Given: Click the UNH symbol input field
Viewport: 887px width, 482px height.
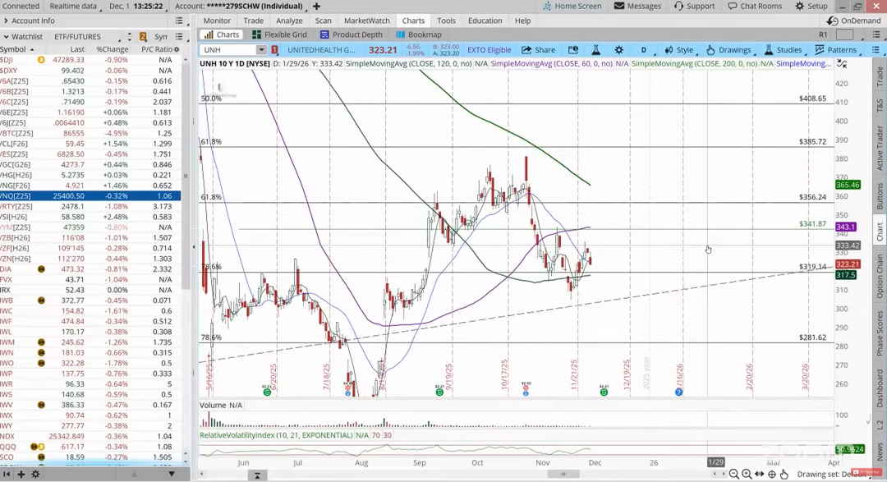Looking at the screenshot, I should point(228,50).
